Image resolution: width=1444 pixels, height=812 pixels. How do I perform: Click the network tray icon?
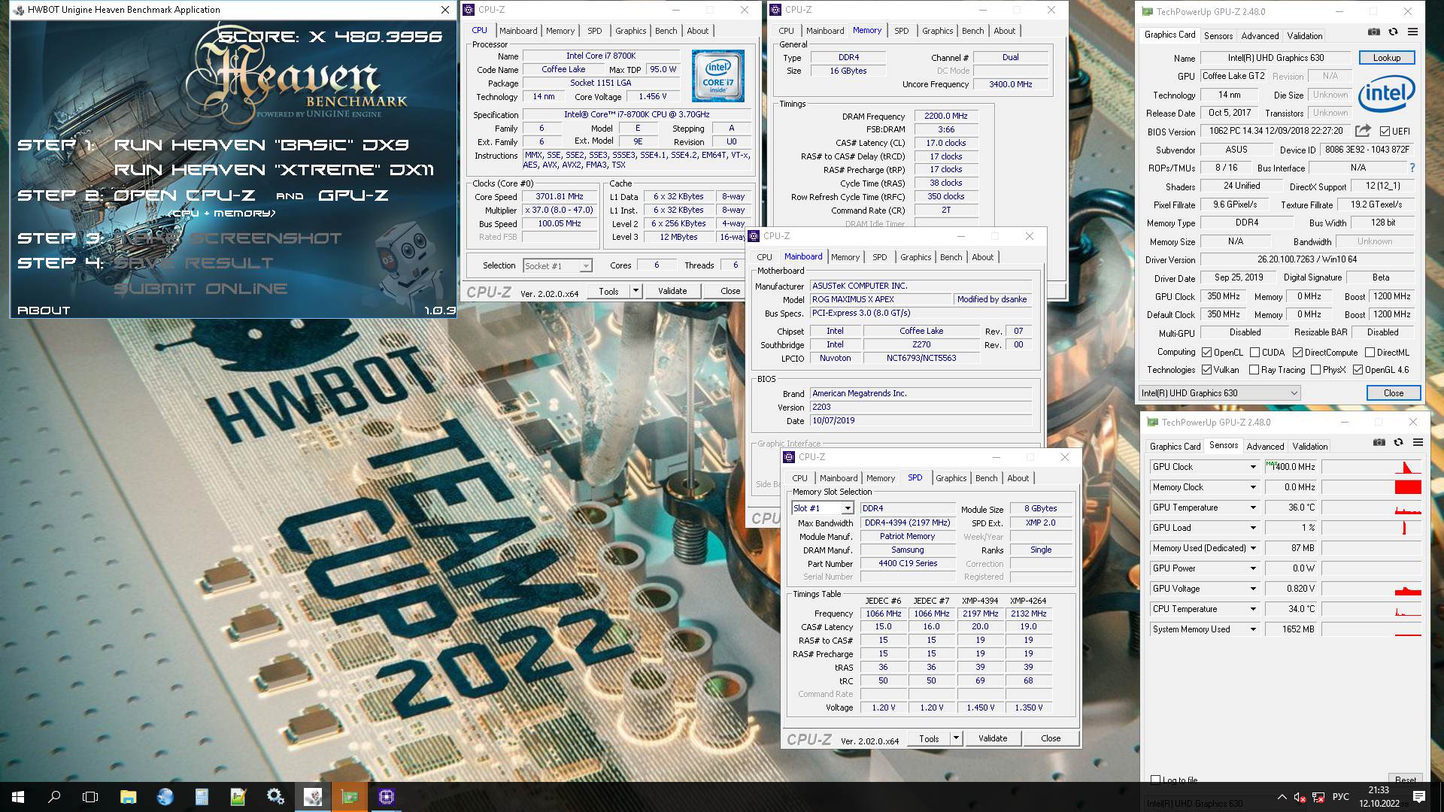click(1318, 797)
